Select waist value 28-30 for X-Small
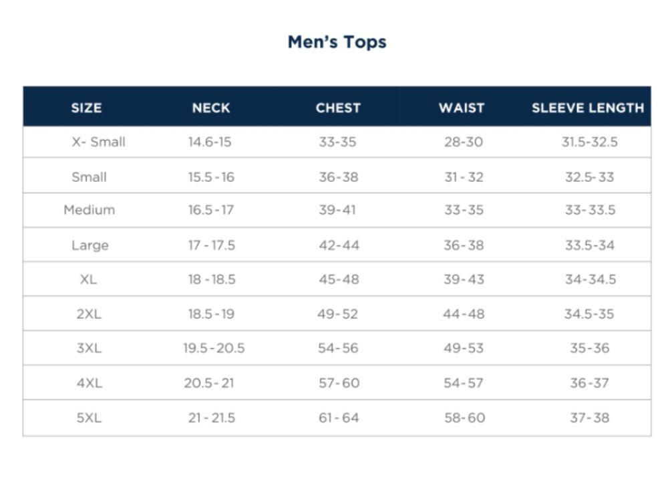 pyautogui.click(x=464, y=142)
